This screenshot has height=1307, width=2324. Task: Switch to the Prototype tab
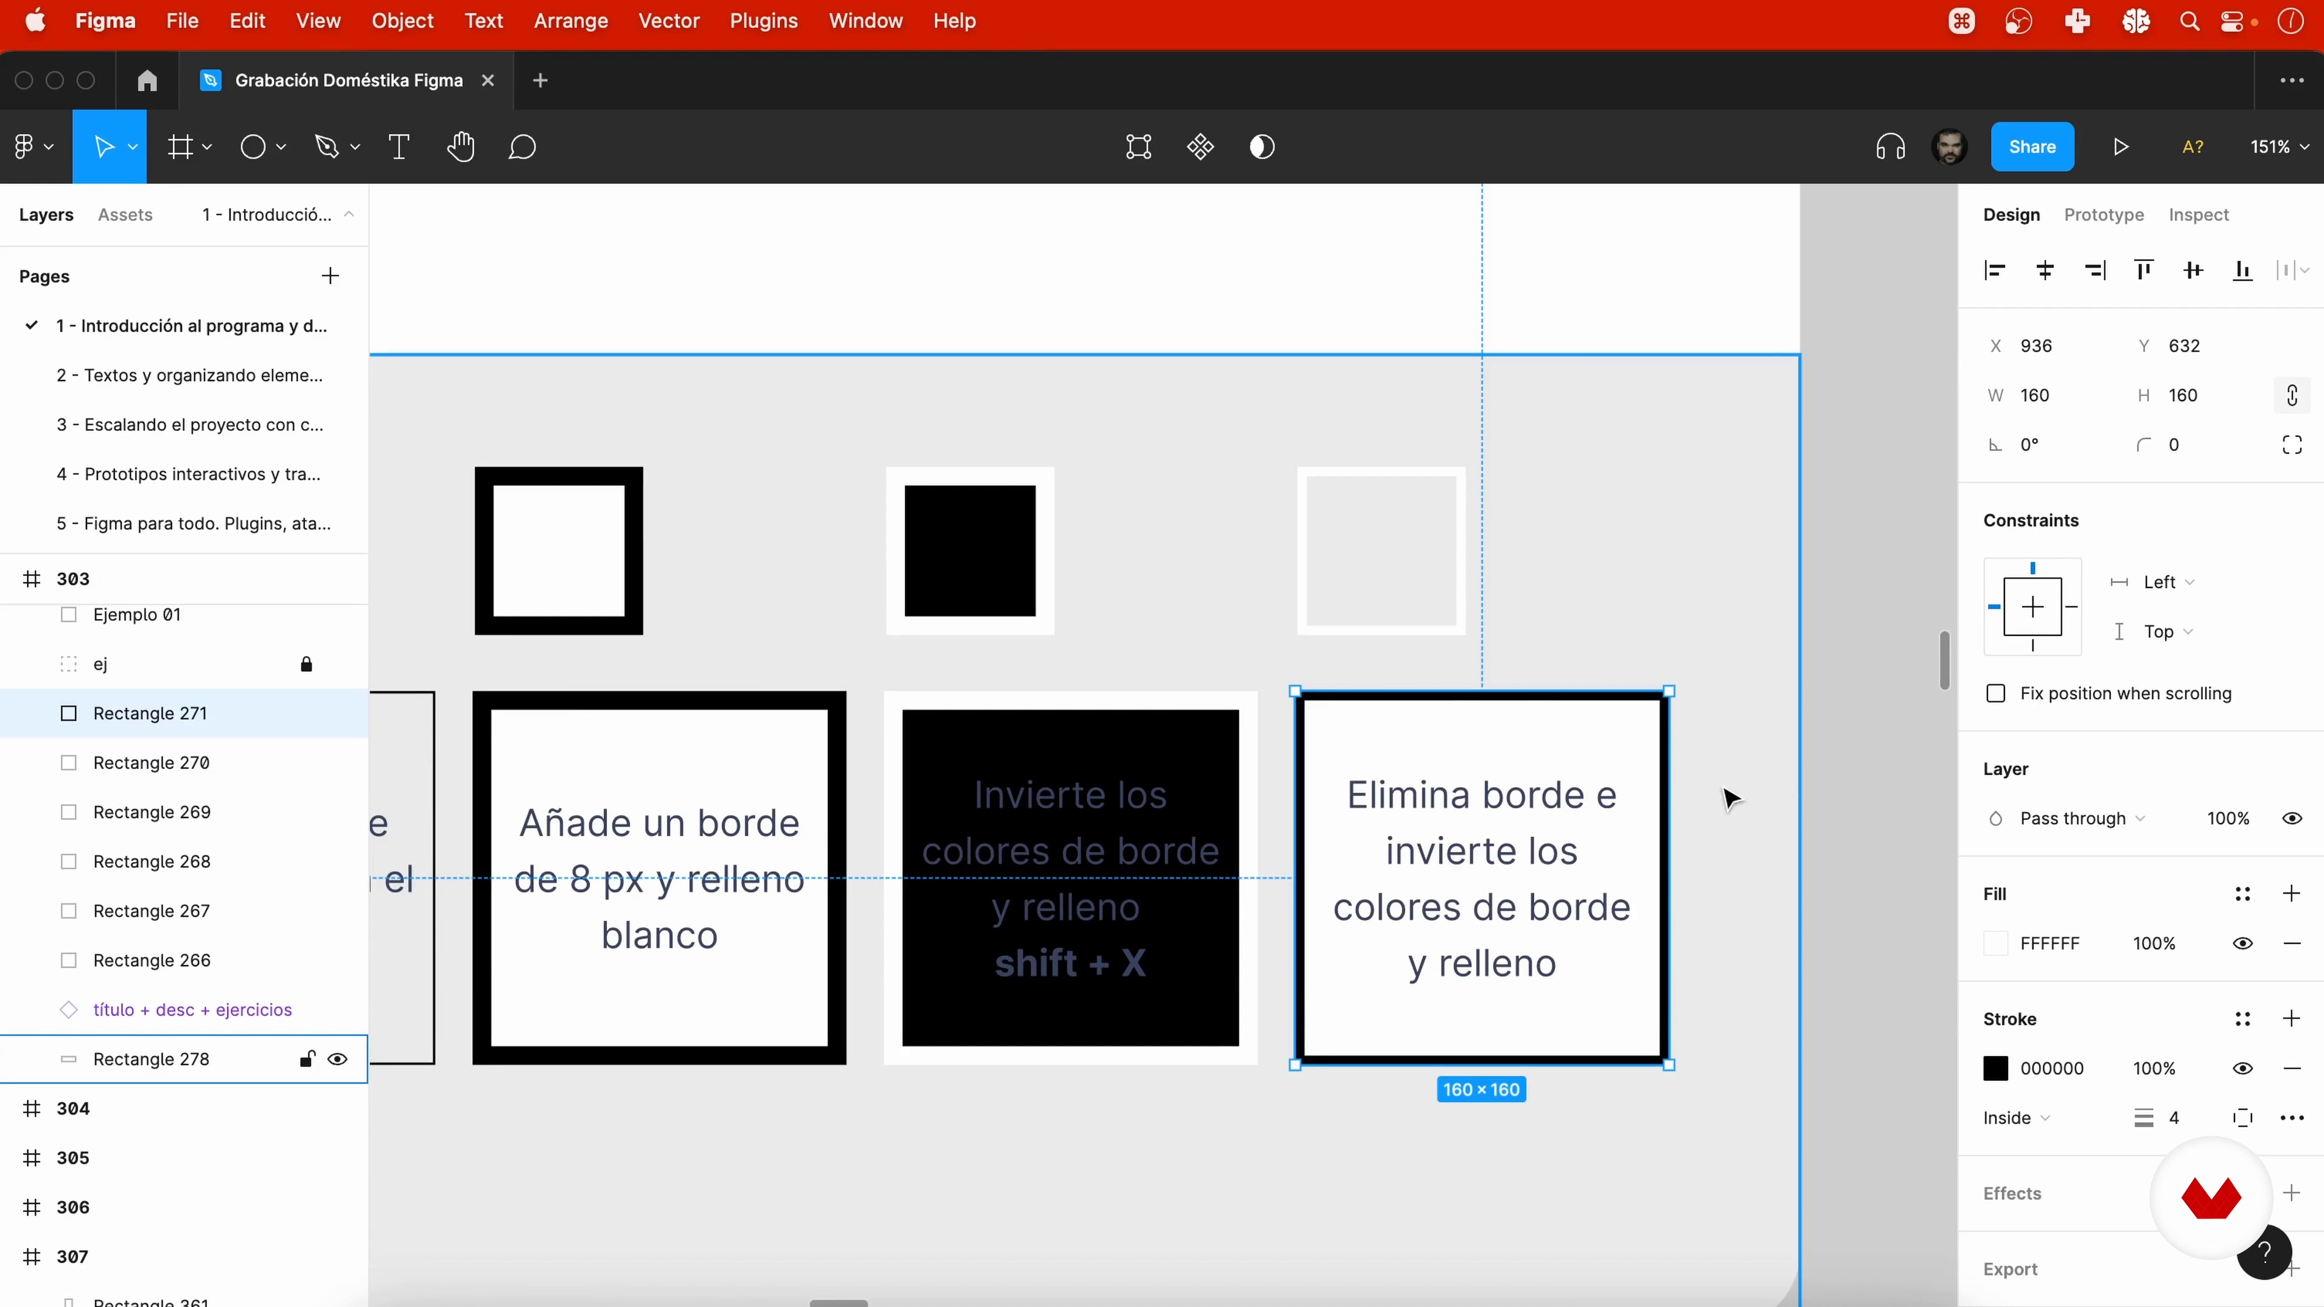(2104, 215)
